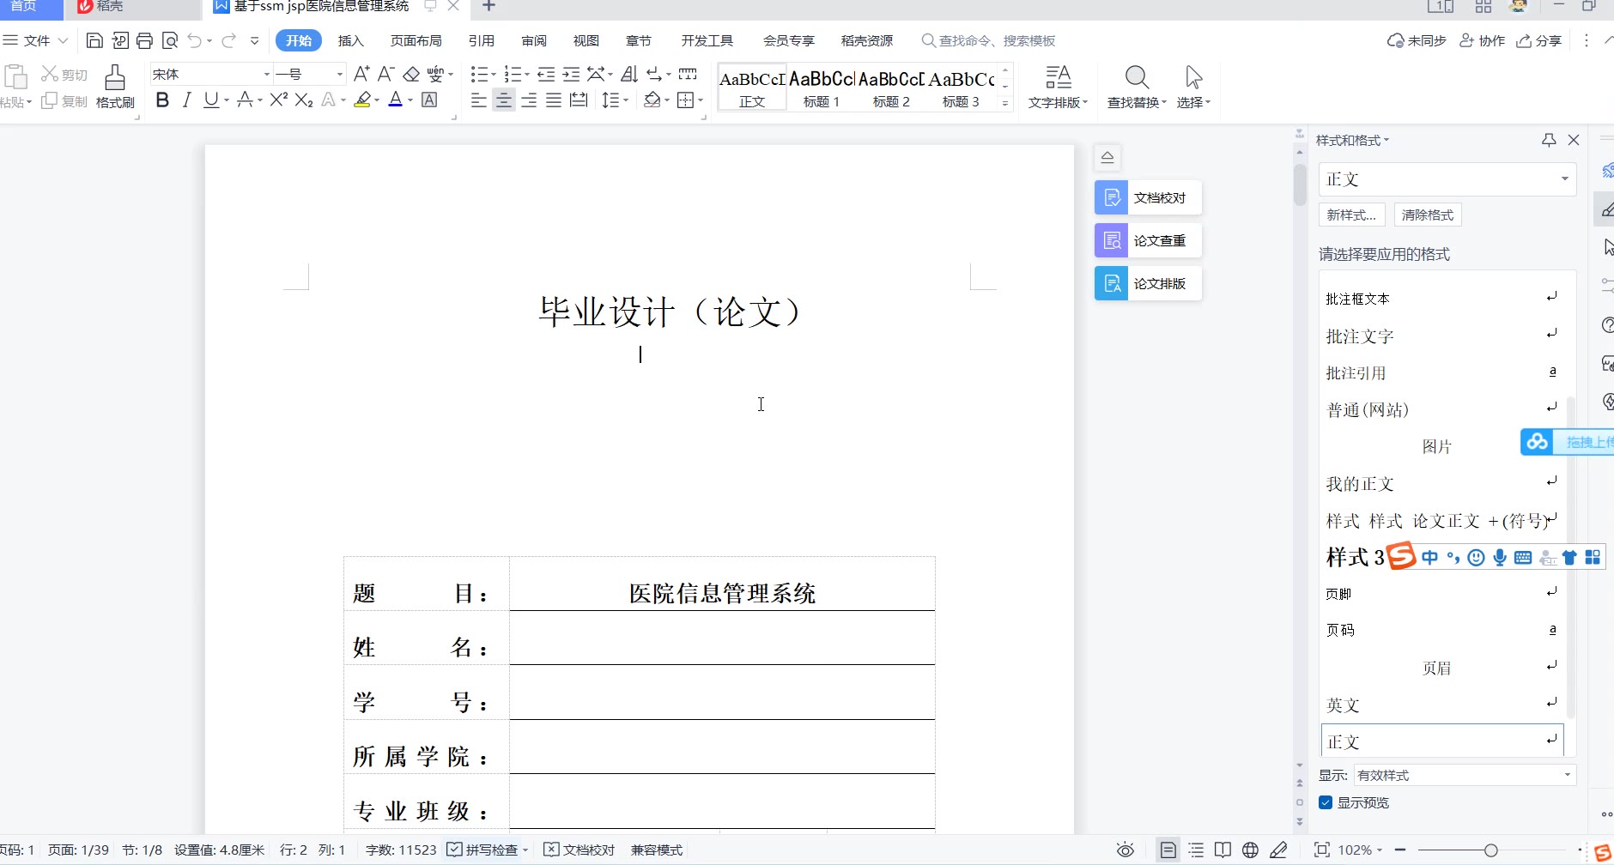Viewport: 1614px width, 865px height.
Task: Click the 新样式... button
Action: click(1351, 215)
